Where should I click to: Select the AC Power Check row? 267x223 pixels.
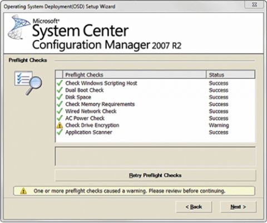(x=155, y=118)
